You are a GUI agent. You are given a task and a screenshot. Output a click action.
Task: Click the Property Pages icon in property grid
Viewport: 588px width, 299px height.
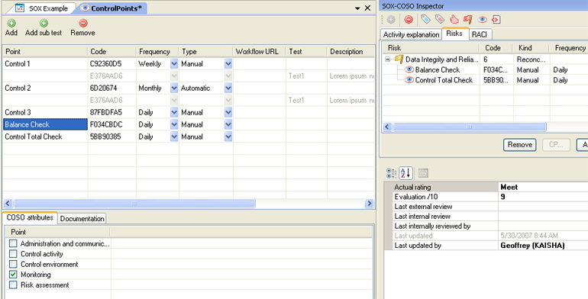pyautogui.click(x=423, y=172)
